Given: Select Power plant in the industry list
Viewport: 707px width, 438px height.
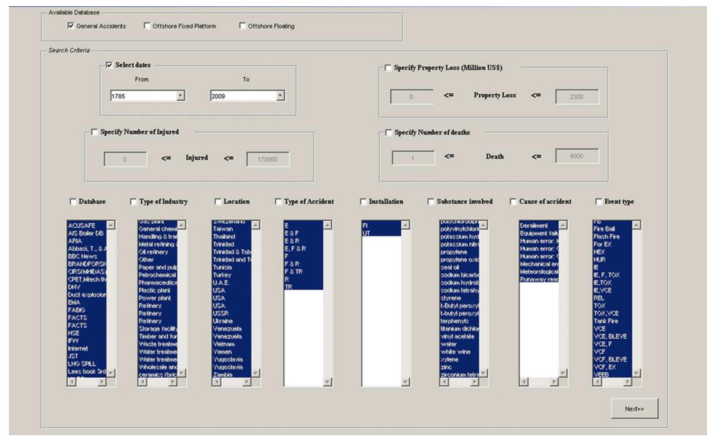Looking at the screenshot, I should point(158,298).
